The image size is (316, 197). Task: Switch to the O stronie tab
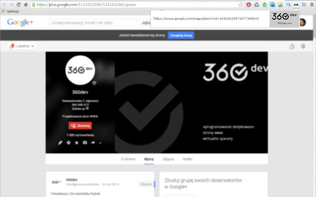click(128, 159)
